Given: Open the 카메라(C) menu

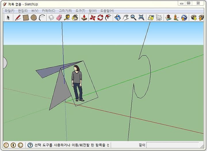Looking at the screenshot, I should click(49, 11).
